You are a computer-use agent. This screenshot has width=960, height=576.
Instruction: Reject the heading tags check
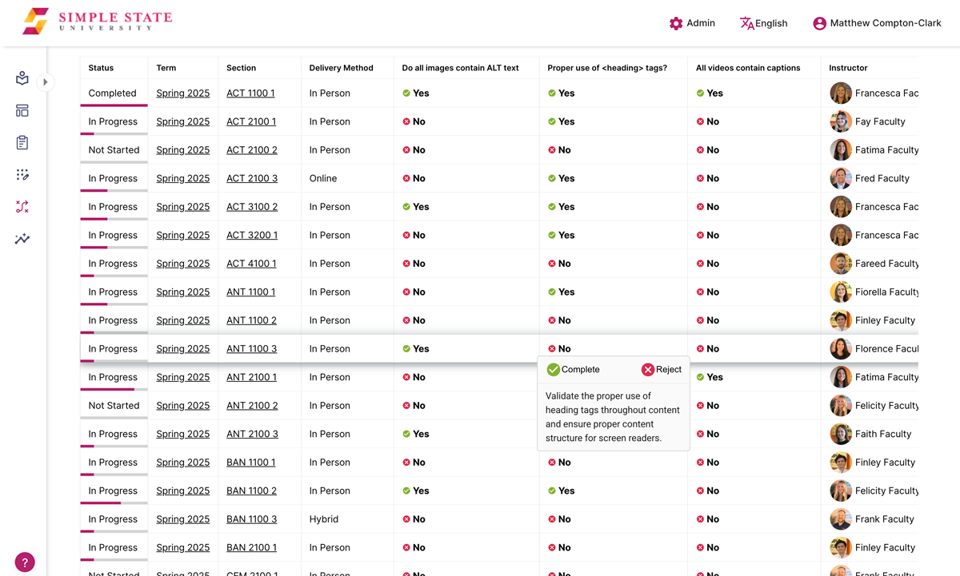[x=662, y=370]
